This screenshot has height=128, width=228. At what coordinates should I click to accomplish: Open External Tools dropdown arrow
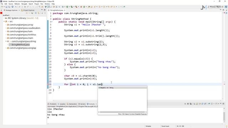[x=78, y=7]
